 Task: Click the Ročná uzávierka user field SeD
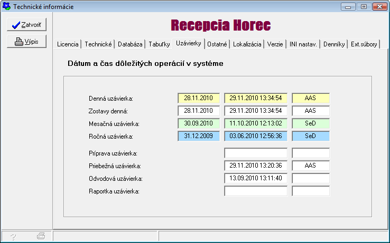(310, 136)
